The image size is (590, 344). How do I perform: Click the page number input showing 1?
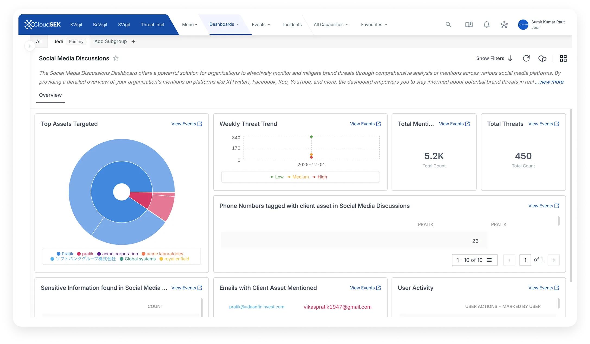[525, 260]
